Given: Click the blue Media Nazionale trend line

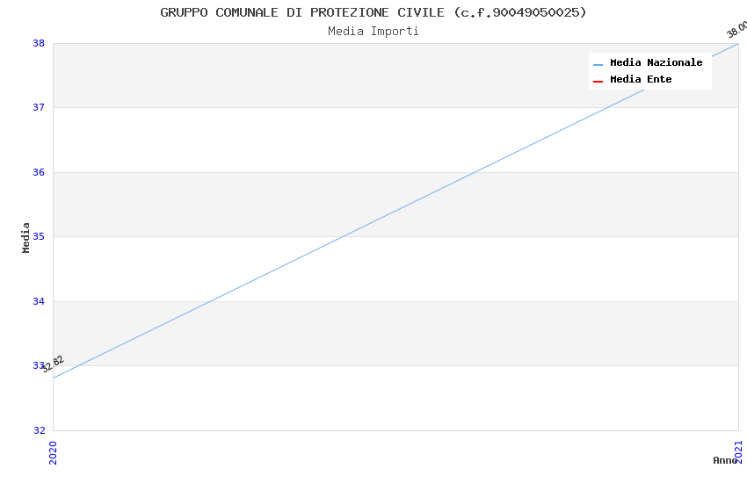Looking at the screenshot, I should coord(395,211).
